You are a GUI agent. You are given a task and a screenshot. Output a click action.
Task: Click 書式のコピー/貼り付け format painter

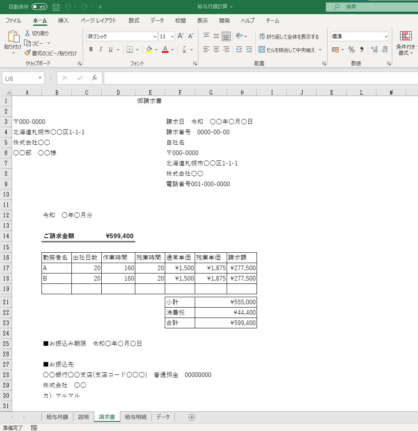coord(51,53)
